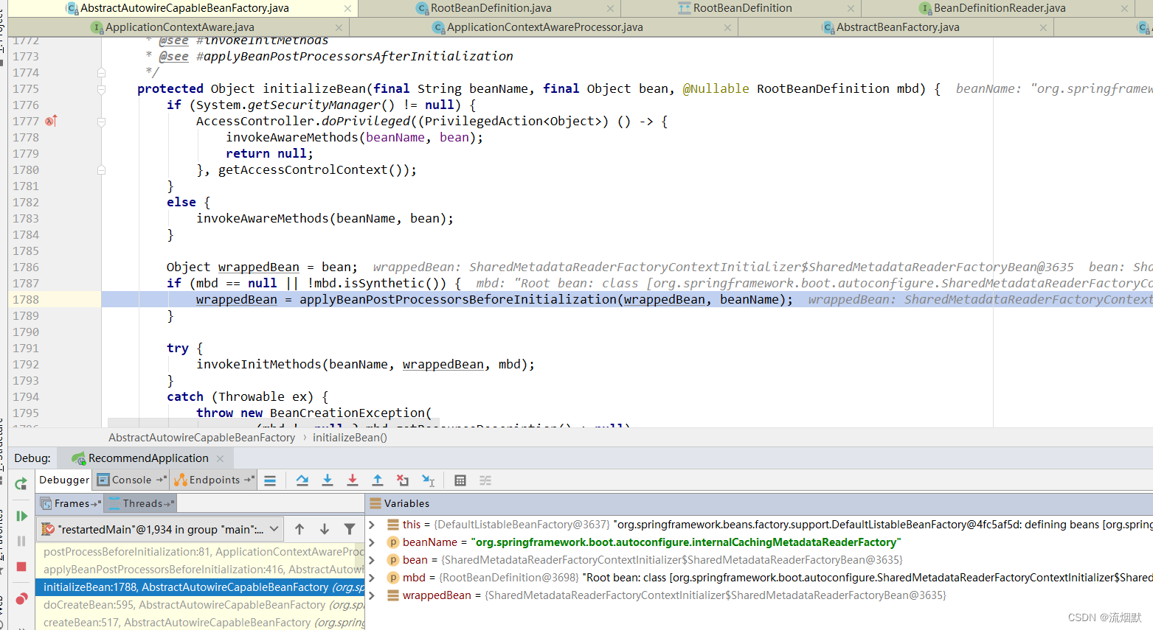
Task: Fold the code block at line 1775
Action: 102,89
